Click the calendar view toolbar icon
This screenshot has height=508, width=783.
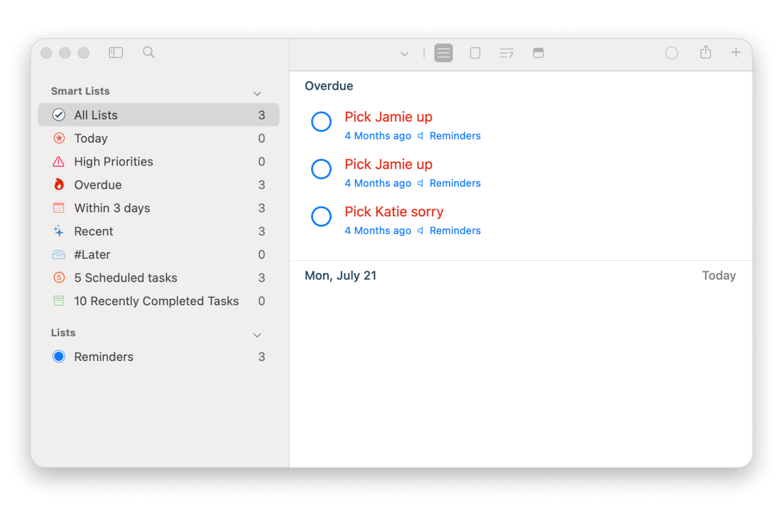(538, 53)
